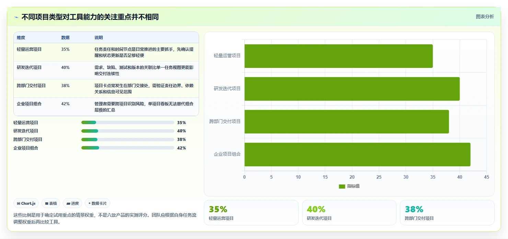This screenshot has height=239, width=508.
Task: Click the description starting 任务责任和时间节点
Action: tap(144, 52)
